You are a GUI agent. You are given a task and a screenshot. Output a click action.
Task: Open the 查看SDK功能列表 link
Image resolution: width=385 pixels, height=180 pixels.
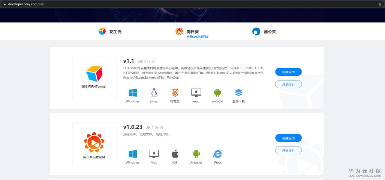pyautogui.click(x=197, y=37)
